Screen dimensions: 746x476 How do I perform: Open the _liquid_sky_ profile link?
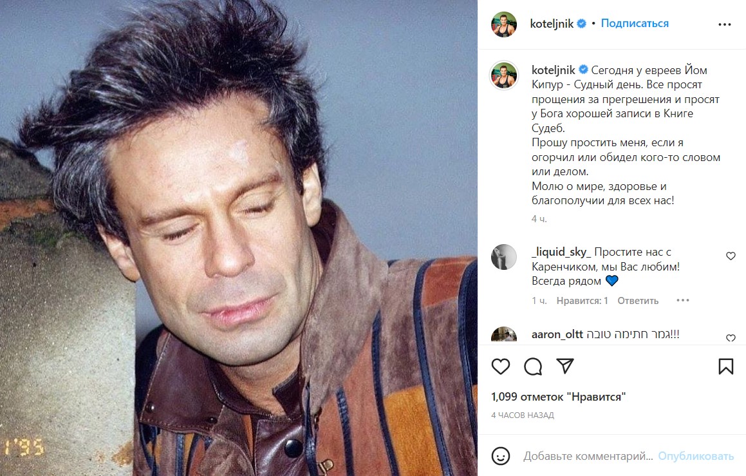coord(561,252)
